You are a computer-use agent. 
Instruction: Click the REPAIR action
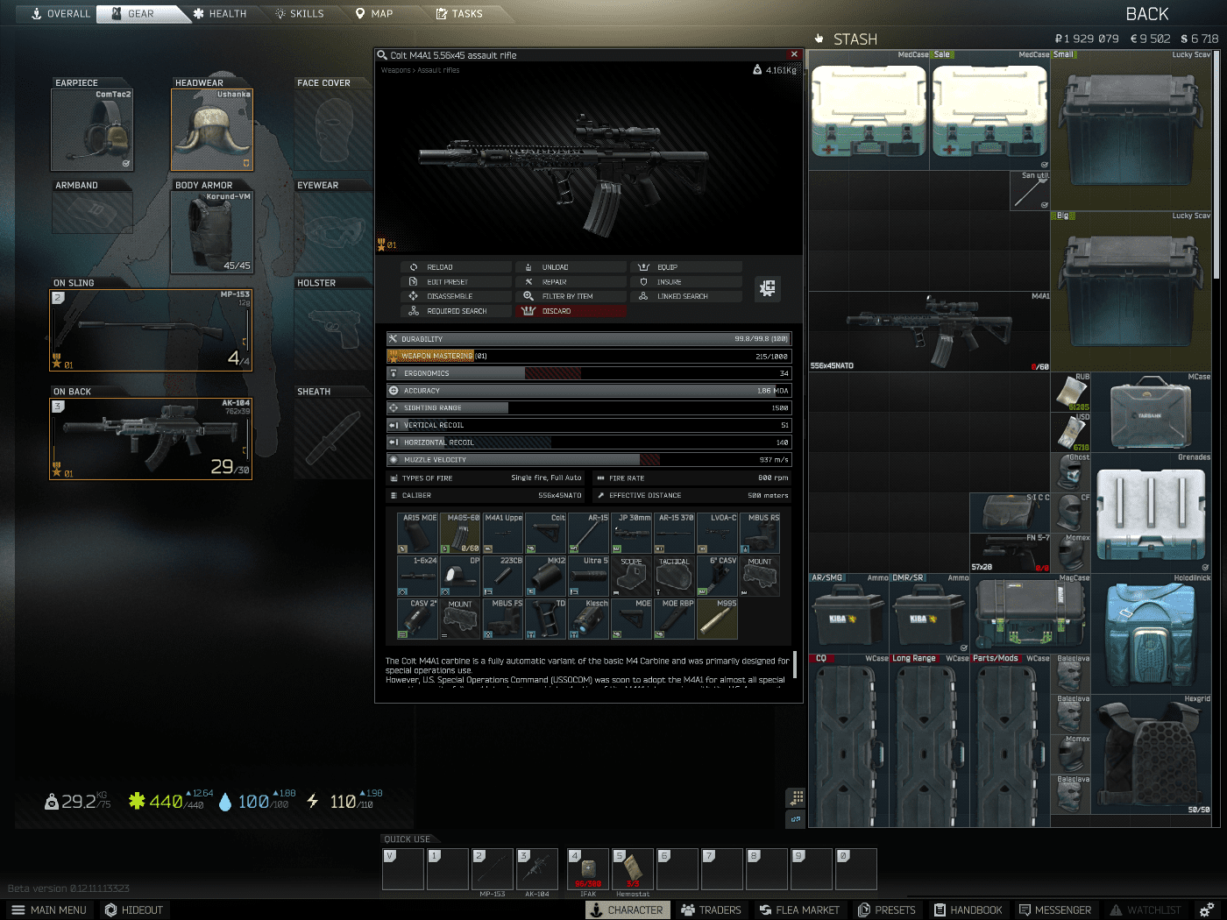click(571, 282)
